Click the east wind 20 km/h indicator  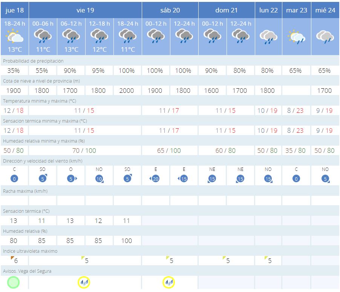(x=155, y=178)
